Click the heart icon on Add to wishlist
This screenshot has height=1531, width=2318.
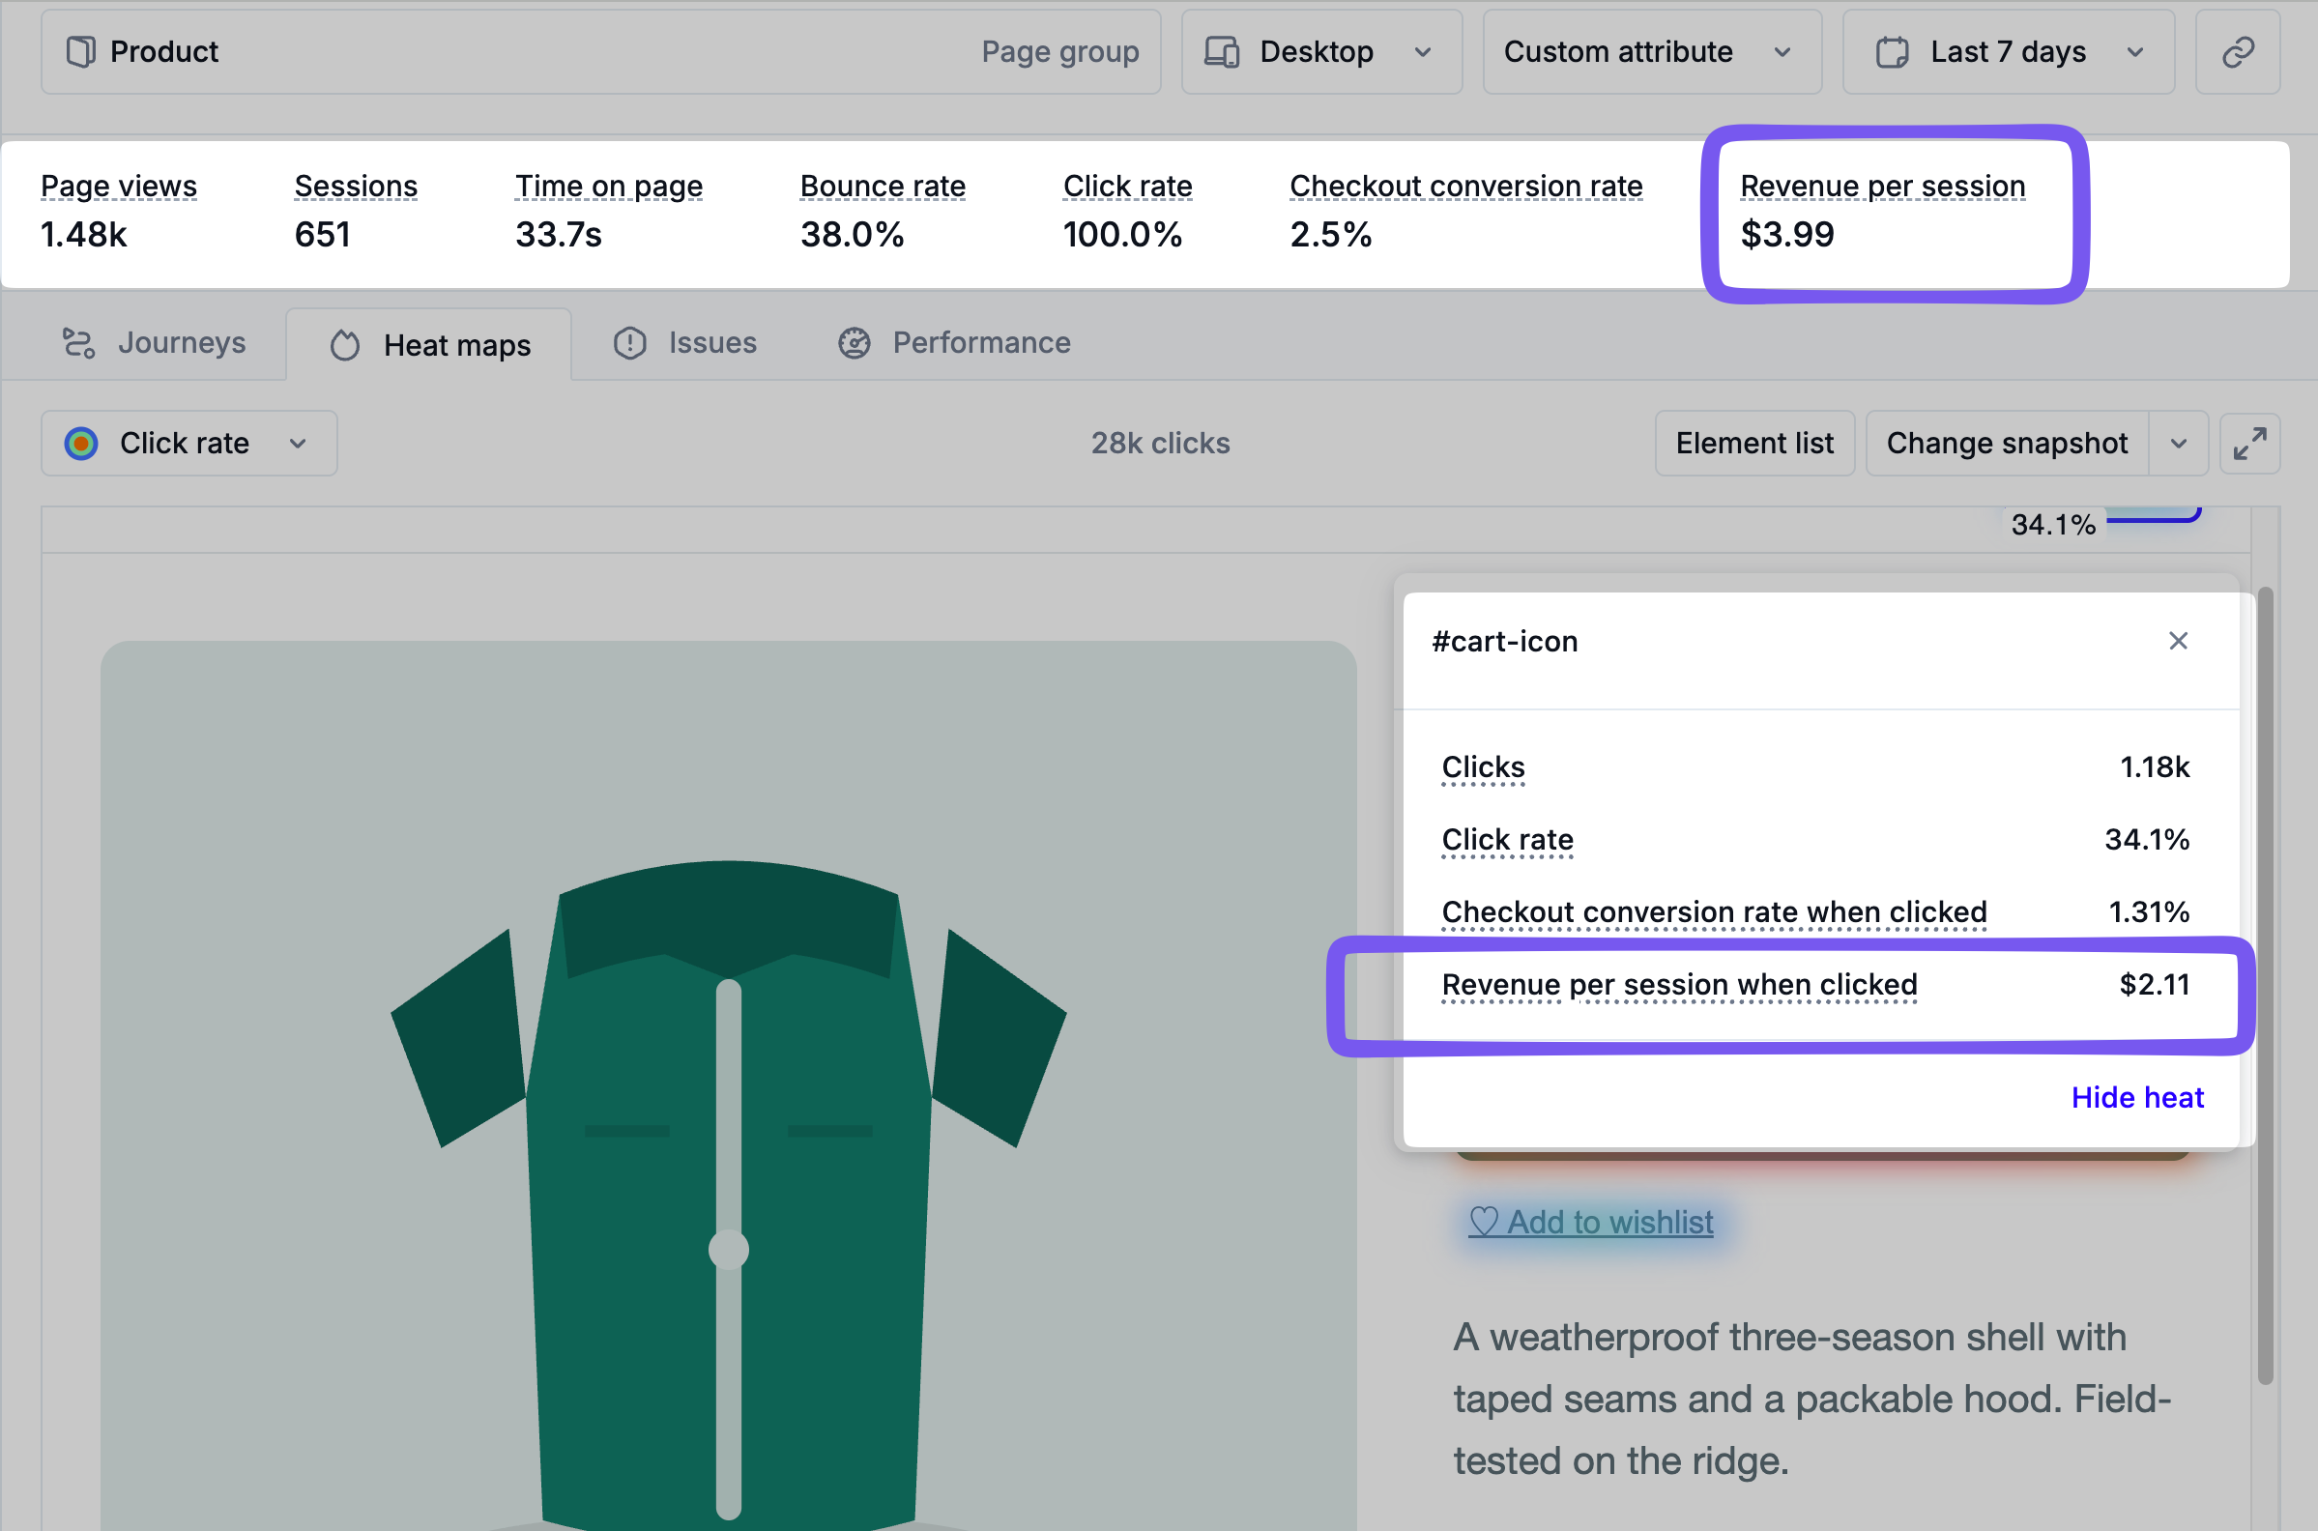pos(1483,1222)
